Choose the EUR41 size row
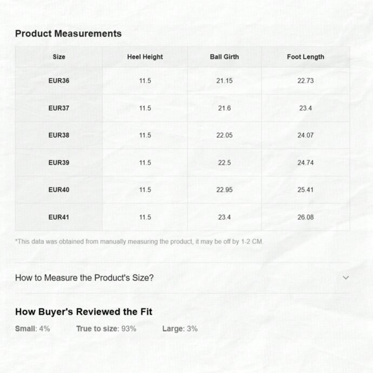This screenshot has height=373, width=373. tap(183, 217)
